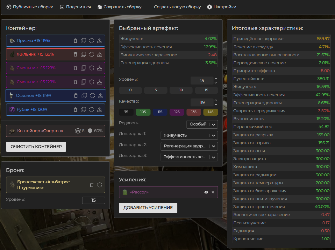This screenshot has height=250, width=335.
Task: Click the ДОБАВИТЬ УСИЛЕНИЕ button
Action: coord(148,208)
